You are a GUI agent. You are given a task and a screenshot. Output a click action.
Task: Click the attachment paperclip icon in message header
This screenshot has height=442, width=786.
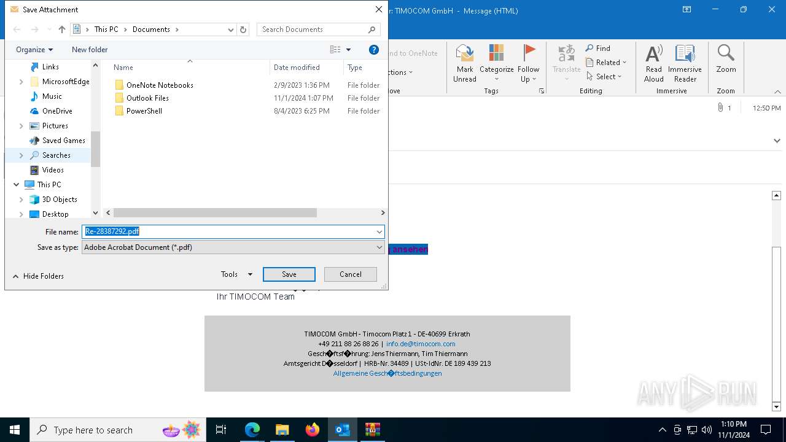point(720,108)
